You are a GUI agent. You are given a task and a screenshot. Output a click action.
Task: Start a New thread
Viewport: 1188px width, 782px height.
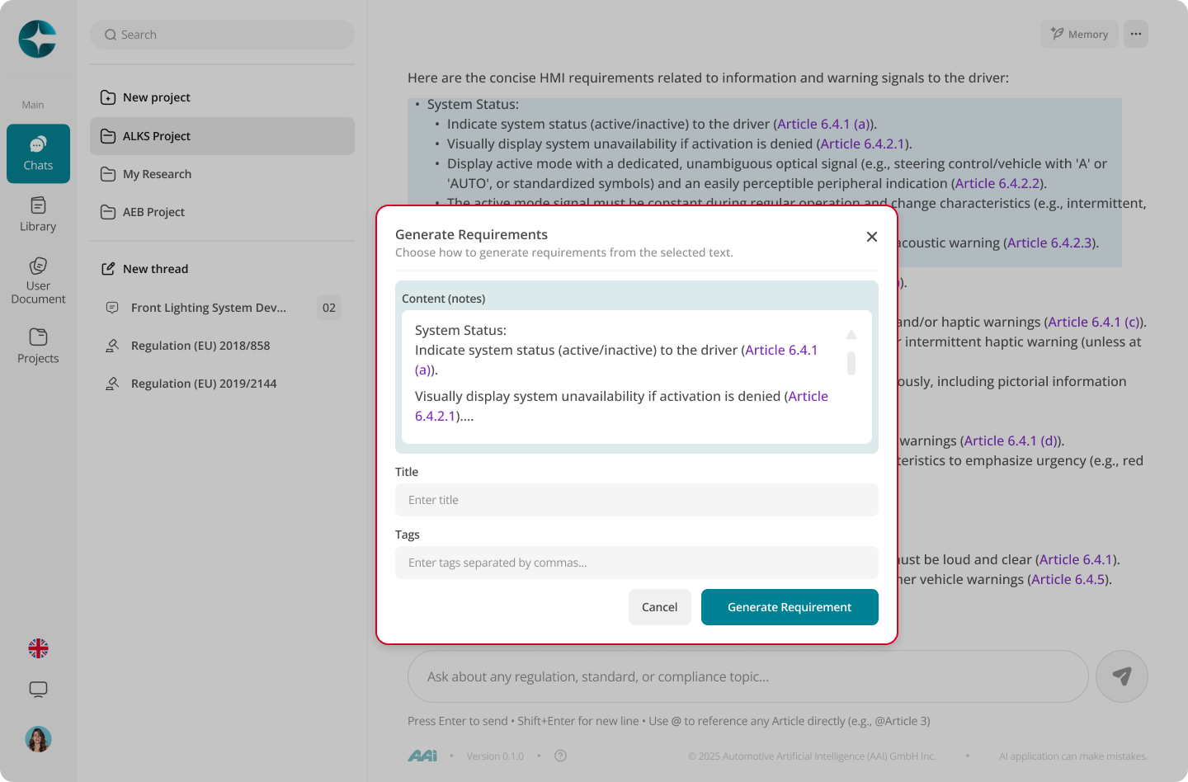222,269
